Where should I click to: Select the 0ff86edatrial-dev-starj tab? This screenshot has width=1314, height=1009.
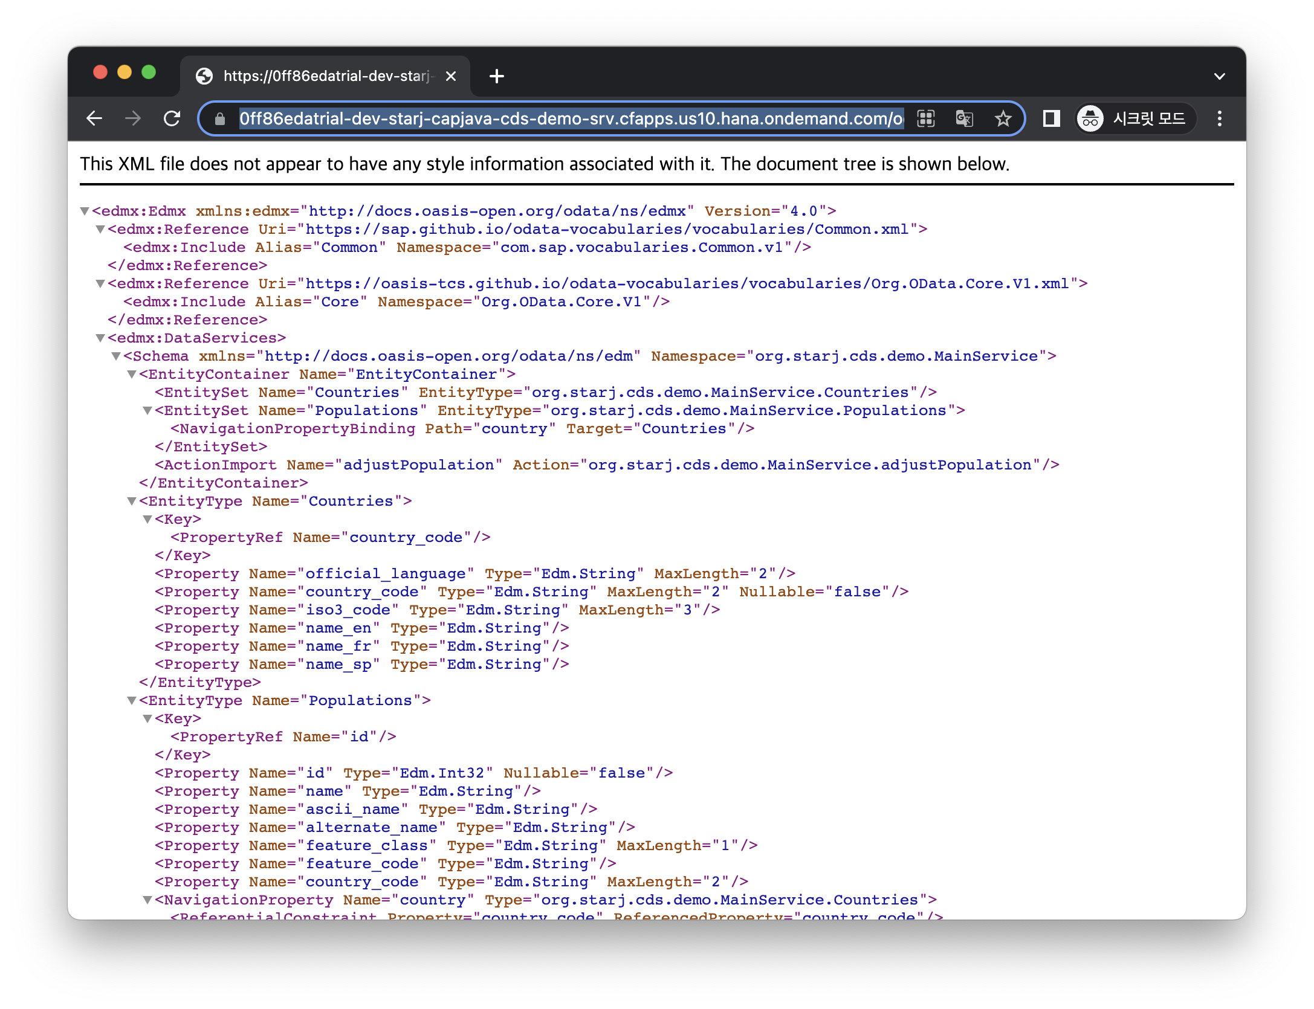point(325,76)
